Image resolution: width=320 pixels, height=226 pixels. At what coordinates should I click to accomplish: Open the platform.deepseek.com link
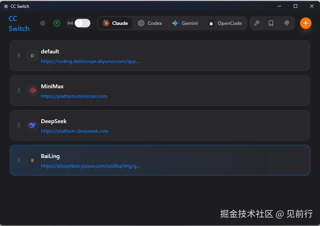coord(75,131)
